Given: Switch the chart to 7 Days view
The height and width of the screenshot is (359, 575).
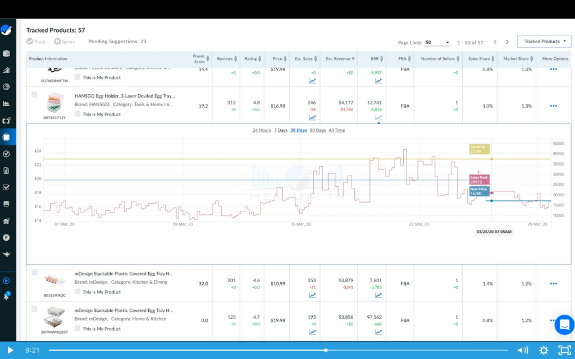Looking at the screenshot, I should 279,130.
